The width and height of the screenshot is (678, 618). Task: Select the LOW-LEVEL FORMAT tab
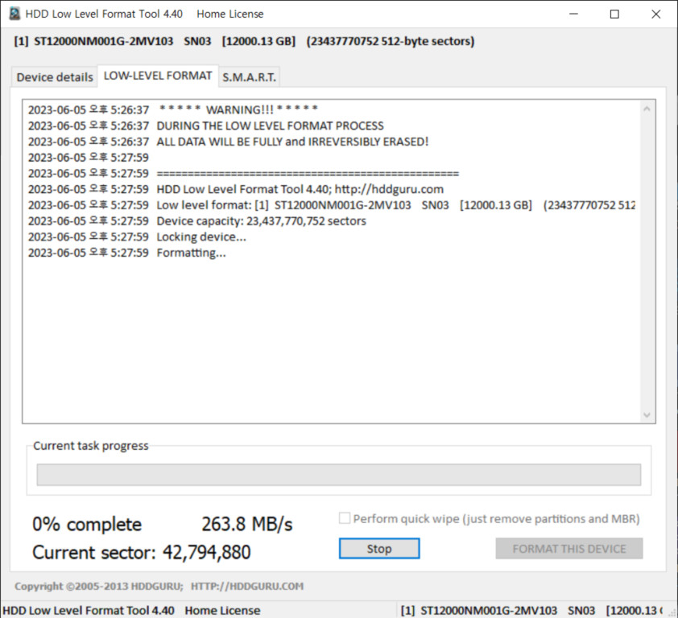158,76
